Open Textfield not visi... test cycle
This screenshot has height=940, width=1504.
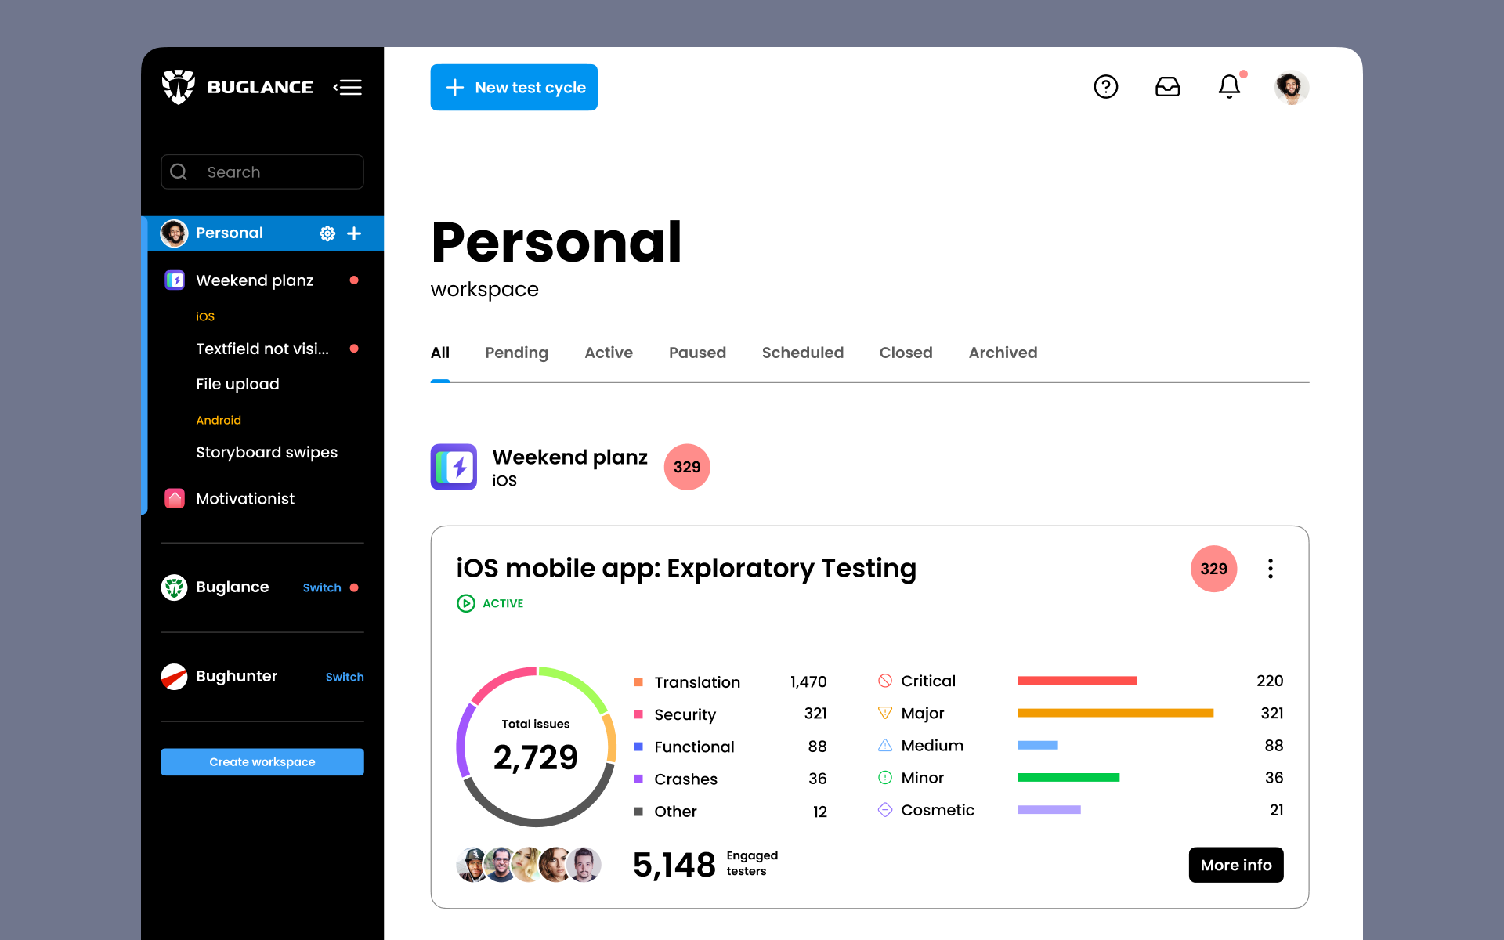pyautogui.click(x=262, y=349)
